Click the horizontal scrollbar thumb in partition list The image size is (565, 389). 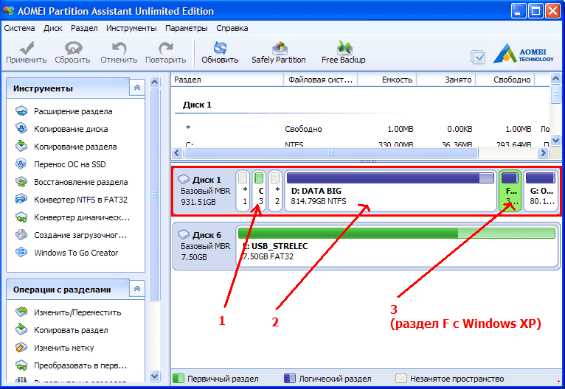coord(331,153)
